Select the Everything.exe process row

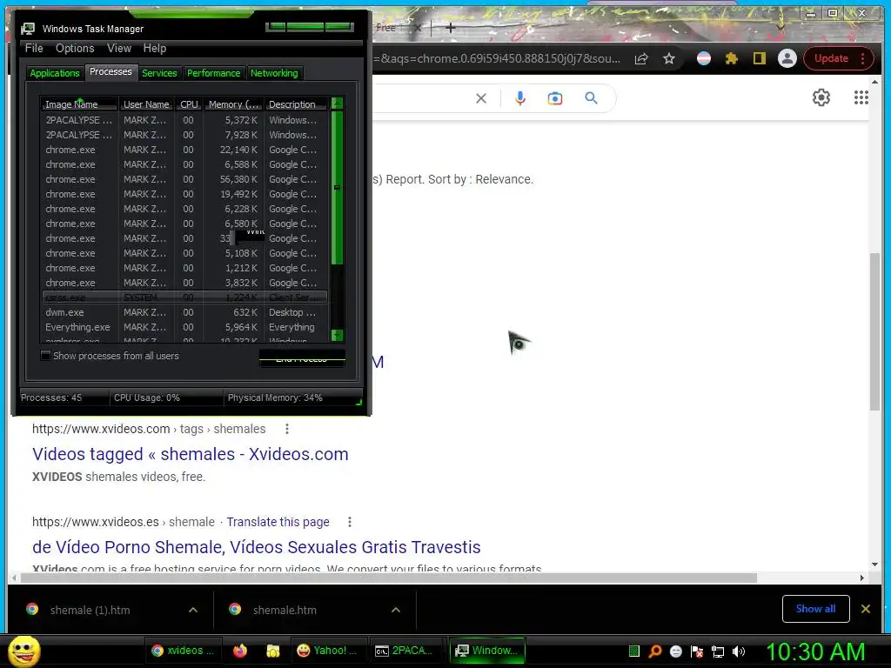click(184, 327)
